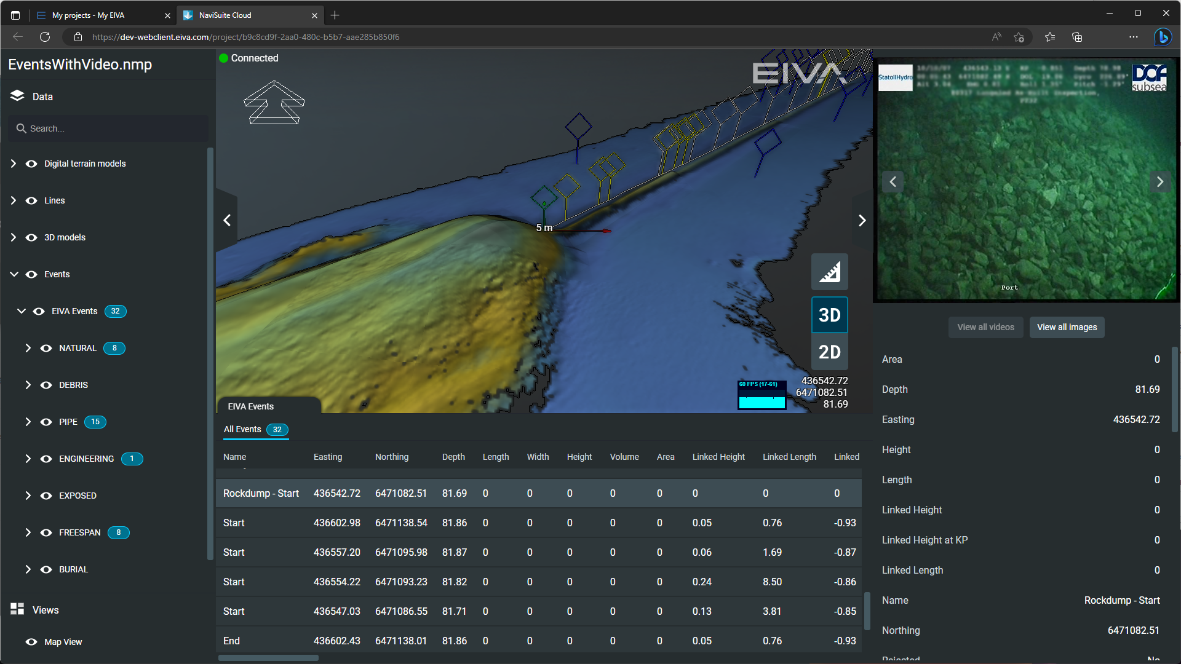Show previous event image in viewer
This screenshot has width=1181, height=664.
[x=893, y=182]
